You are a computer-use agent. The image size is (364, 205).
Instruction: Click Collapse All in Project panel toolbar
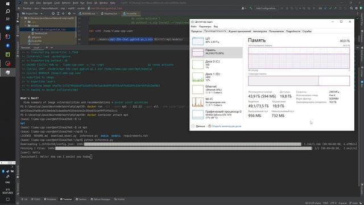(x=63, y=14)
